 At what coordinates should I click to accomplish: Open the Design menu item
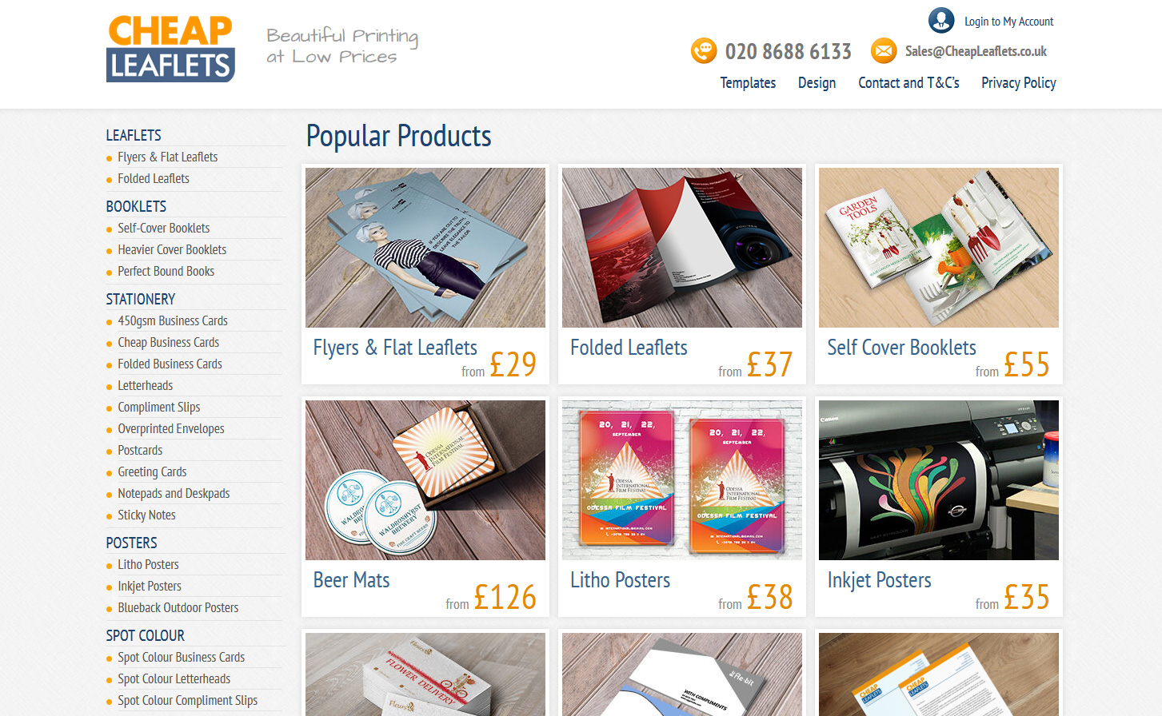coord(817,82)
